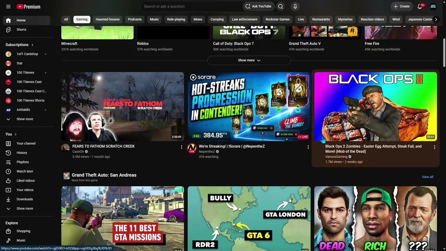
Task: Play the GTA 6 map thumbnail
Action: (249, 219)
